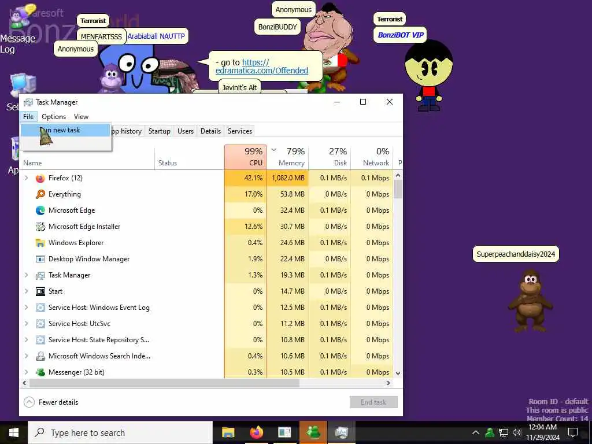
Task: Click the Firefox process icon
Action: (40, 178)
